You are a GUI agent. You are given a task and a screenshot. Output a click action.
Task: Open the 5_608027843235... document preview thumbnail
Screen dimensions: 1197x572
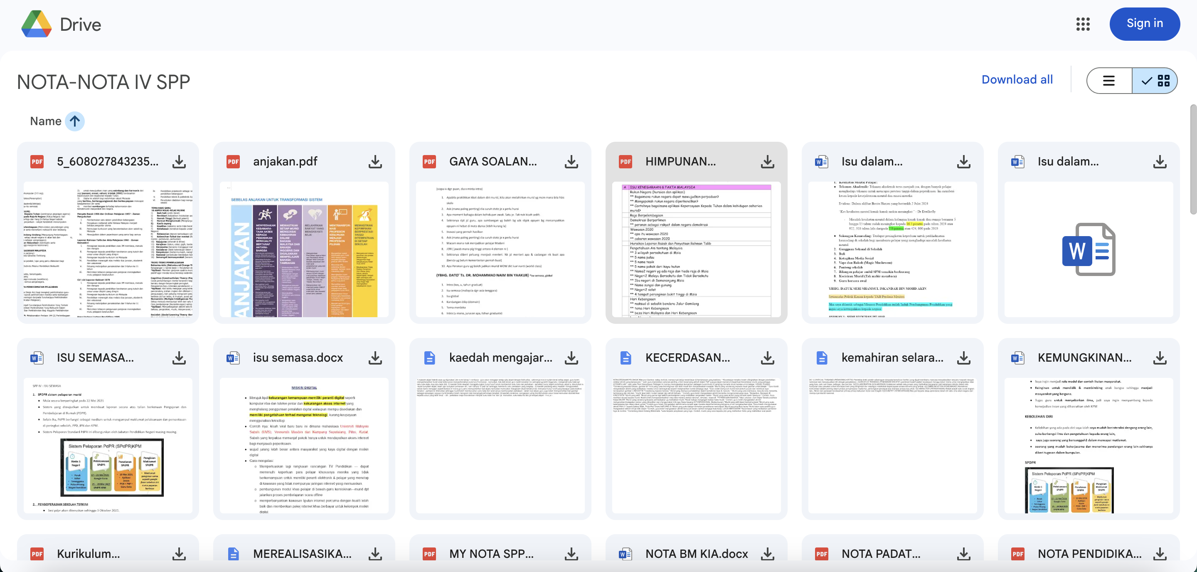(108, 249)
